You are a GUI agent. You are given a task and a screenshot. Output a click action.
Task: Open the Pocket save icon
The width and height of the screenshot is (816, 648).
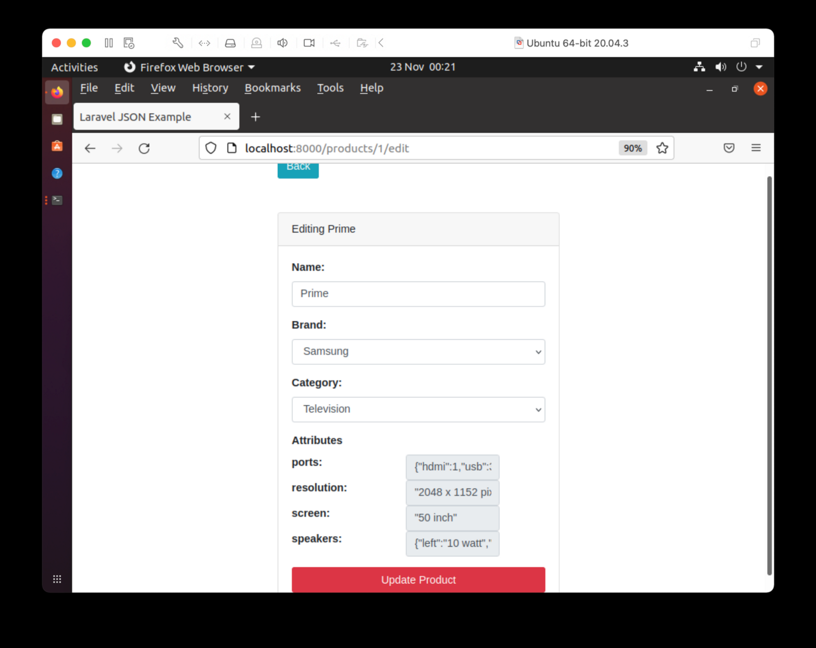tap(729, 148)
